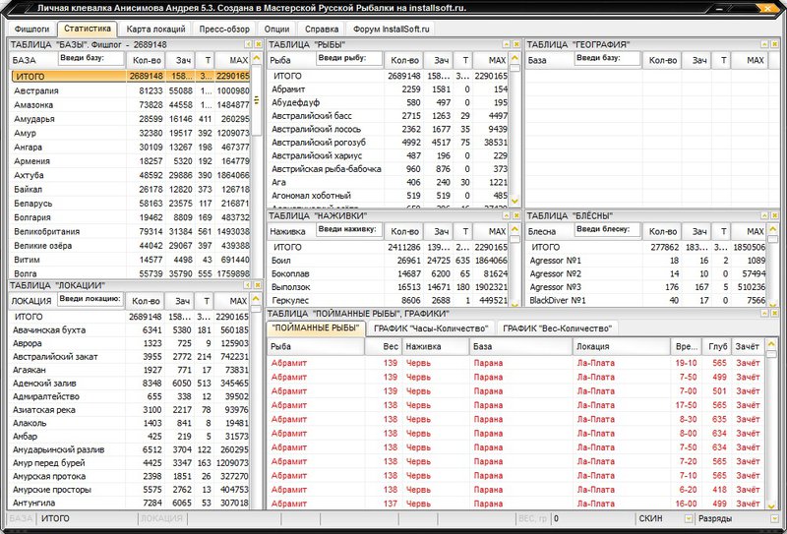The image size is (787, 534).
Task: Close the РЫБЫ table panel
Action: click(515, 44)
